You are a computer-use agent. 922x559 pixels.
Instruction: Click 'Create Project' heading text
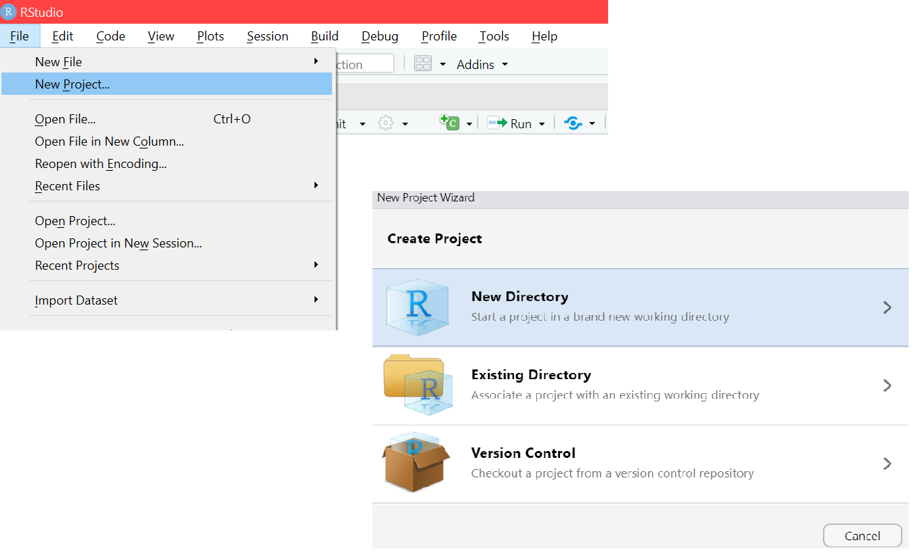click(434, 238)
